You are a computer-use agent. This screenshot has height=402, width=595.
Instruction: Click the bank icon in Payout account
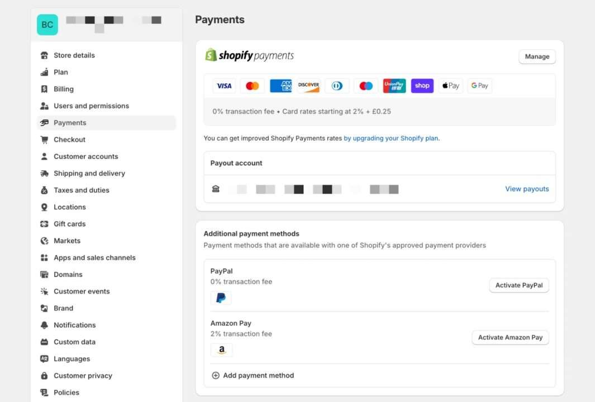(216, 189)
